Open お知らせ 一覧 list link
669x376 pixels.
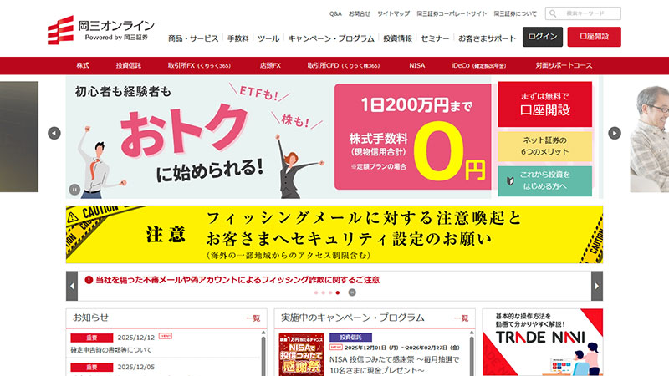pyautogui.click(x=253, y=318)
